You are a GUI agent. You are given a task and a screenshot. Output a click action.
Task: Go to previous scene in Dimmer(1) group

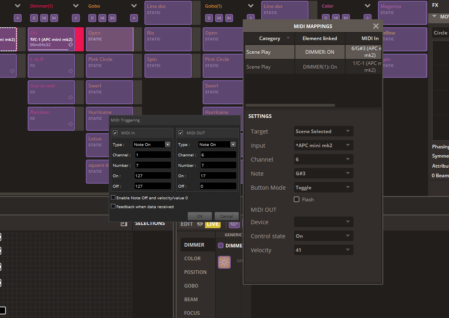44,18
